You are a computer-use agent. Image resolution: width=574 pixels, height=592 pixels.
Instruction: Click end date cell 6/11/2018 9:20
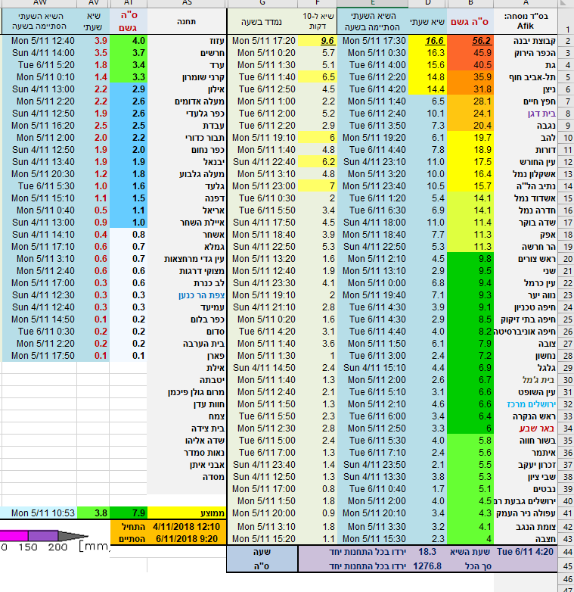pos(186,537)
